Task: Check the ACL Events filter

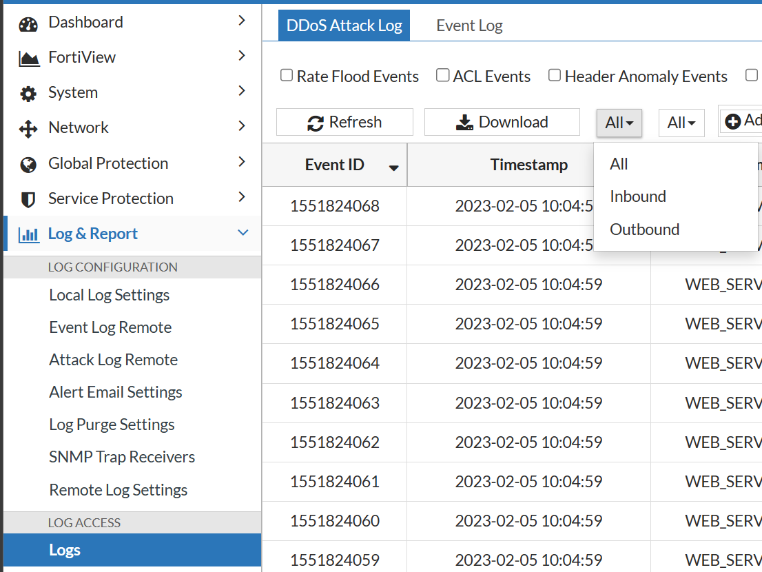Action: click(442, 75)
